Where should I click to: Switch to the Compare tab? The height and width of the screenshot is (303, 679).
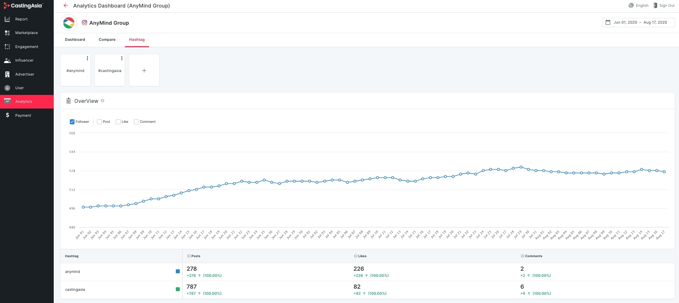(x=107, y=40)
